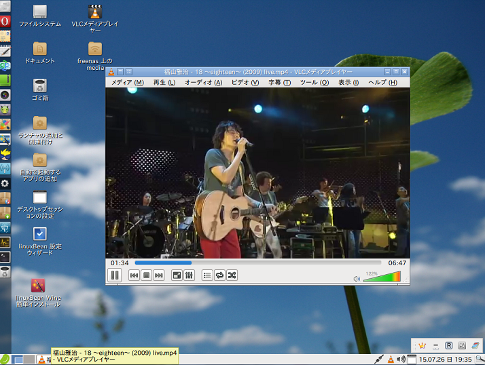Open the paint palette app in dock
485x365 pixels.
[5, 124]
